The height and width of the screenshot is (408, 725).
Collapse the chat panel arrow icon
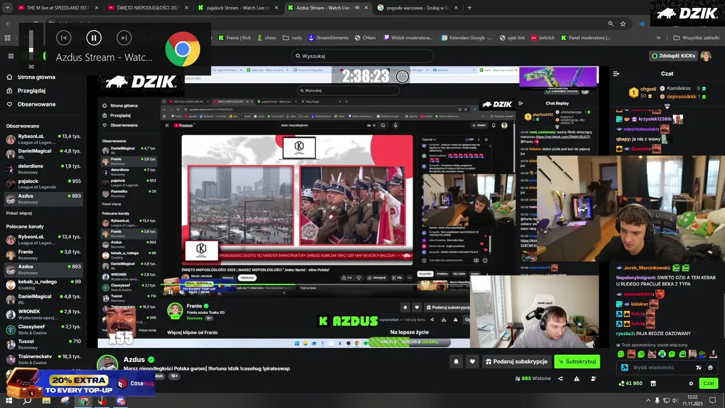coord(616,74)
